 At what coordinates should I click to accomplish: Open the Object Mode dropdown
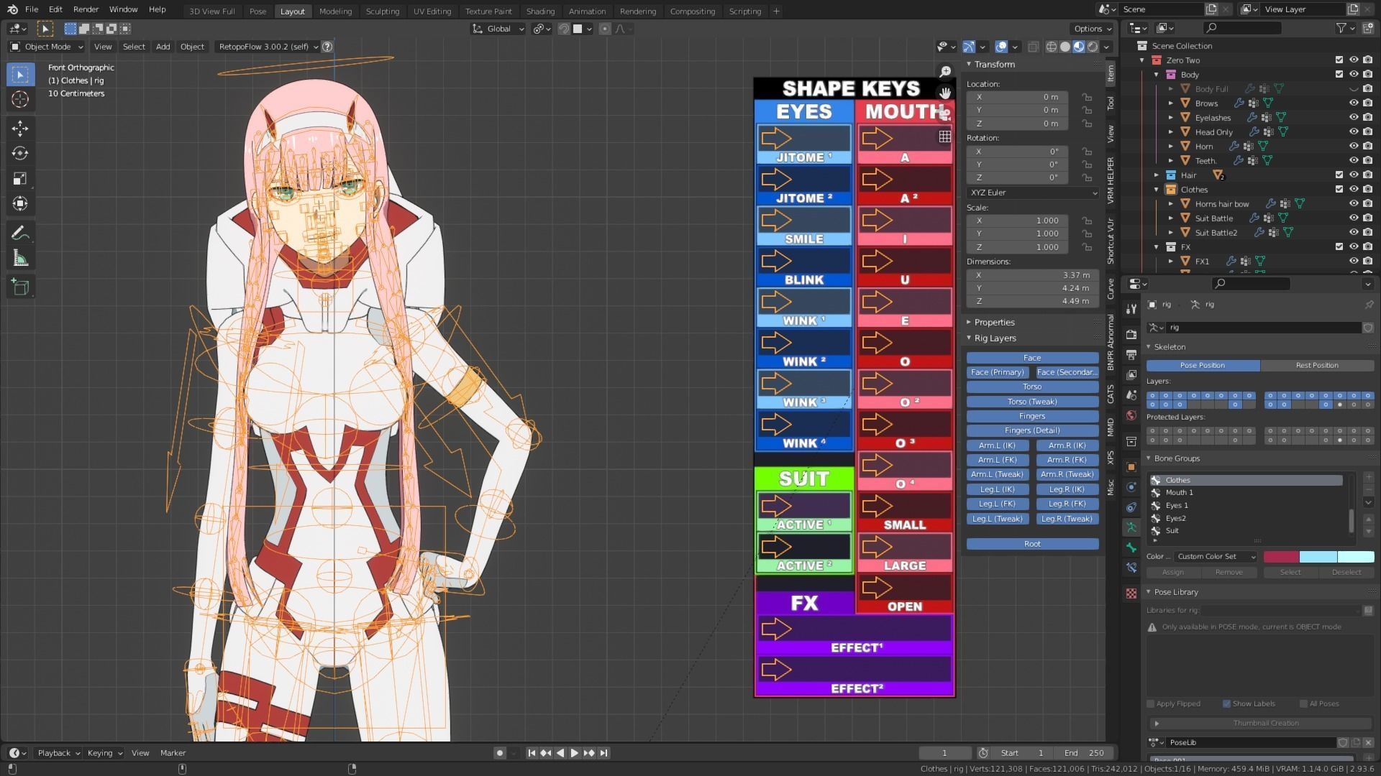click(x=47, y=47)
